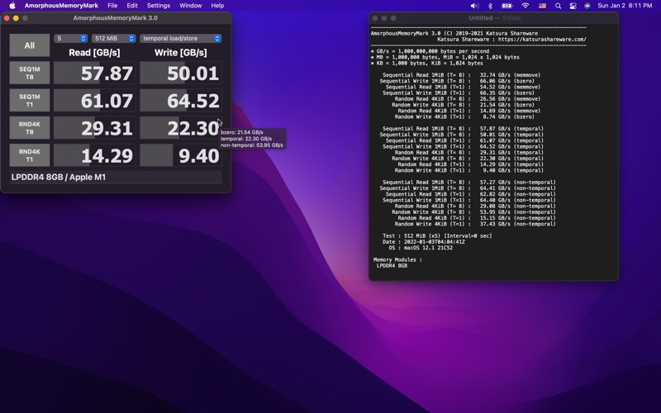Image resolution: width=661 pixels, height=413 pixels.
Task: Click the RND4K T1 write value 9.40
Action: [x=181, y=155]
